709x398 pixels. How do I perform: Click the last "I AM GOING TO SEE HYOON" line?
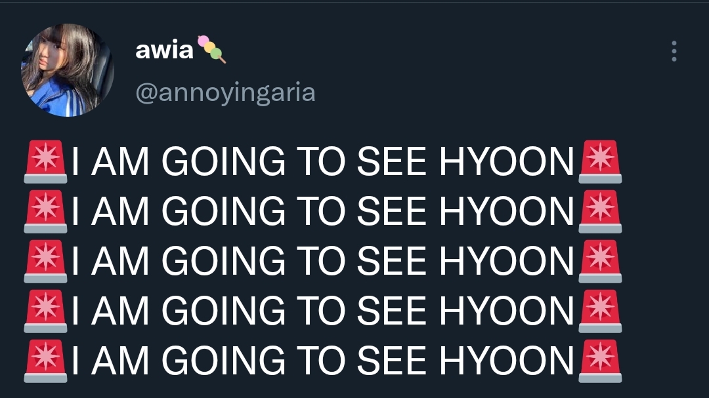(x=323, y=361)
